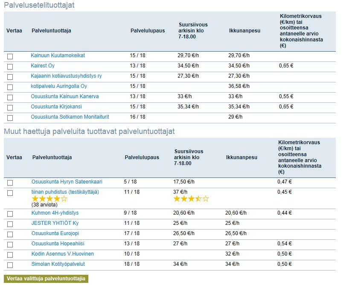Select checkbox for Kajaanin kotiavustusyhdistys ry
Viewport: 361px width, 285px height.
[10, 77]
